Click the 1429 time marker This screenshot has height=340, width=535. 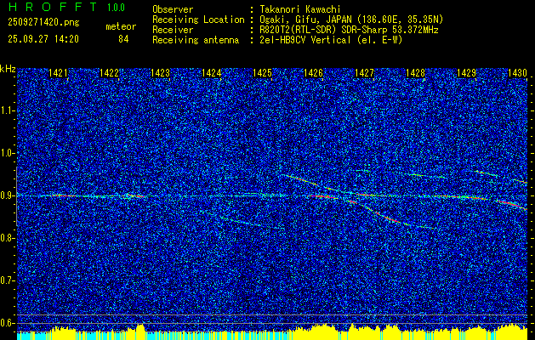[467, 72]
